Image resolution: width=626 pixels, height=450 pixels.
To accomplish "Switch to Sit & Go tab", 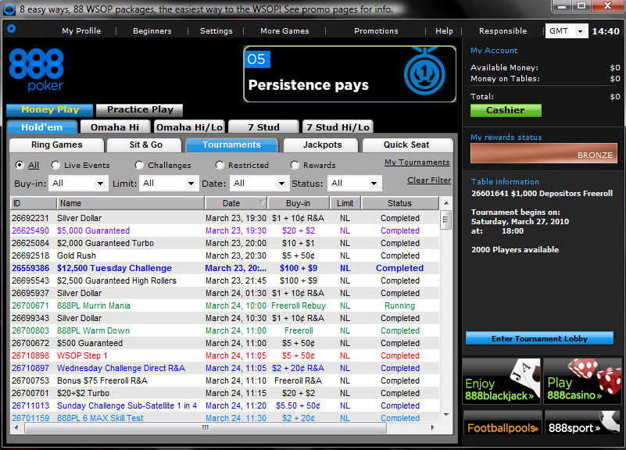I will coord(145,145).
